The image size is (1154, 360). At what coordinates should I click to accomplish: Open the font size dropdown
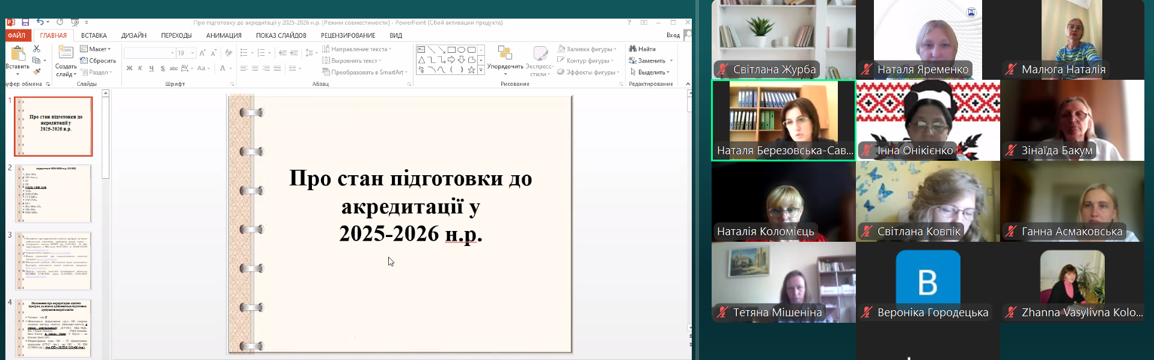coord(192,53)
